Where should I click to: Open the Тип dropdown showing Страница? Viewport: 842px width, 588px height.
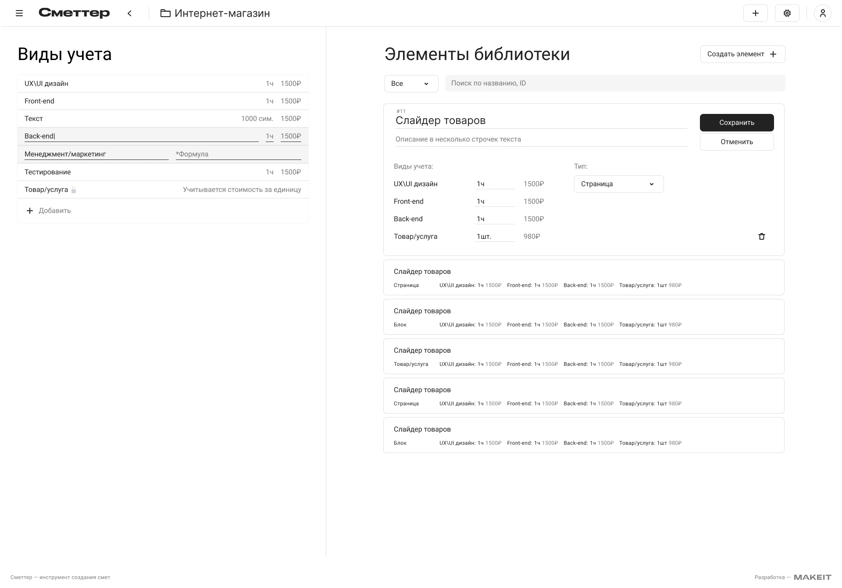618,184
